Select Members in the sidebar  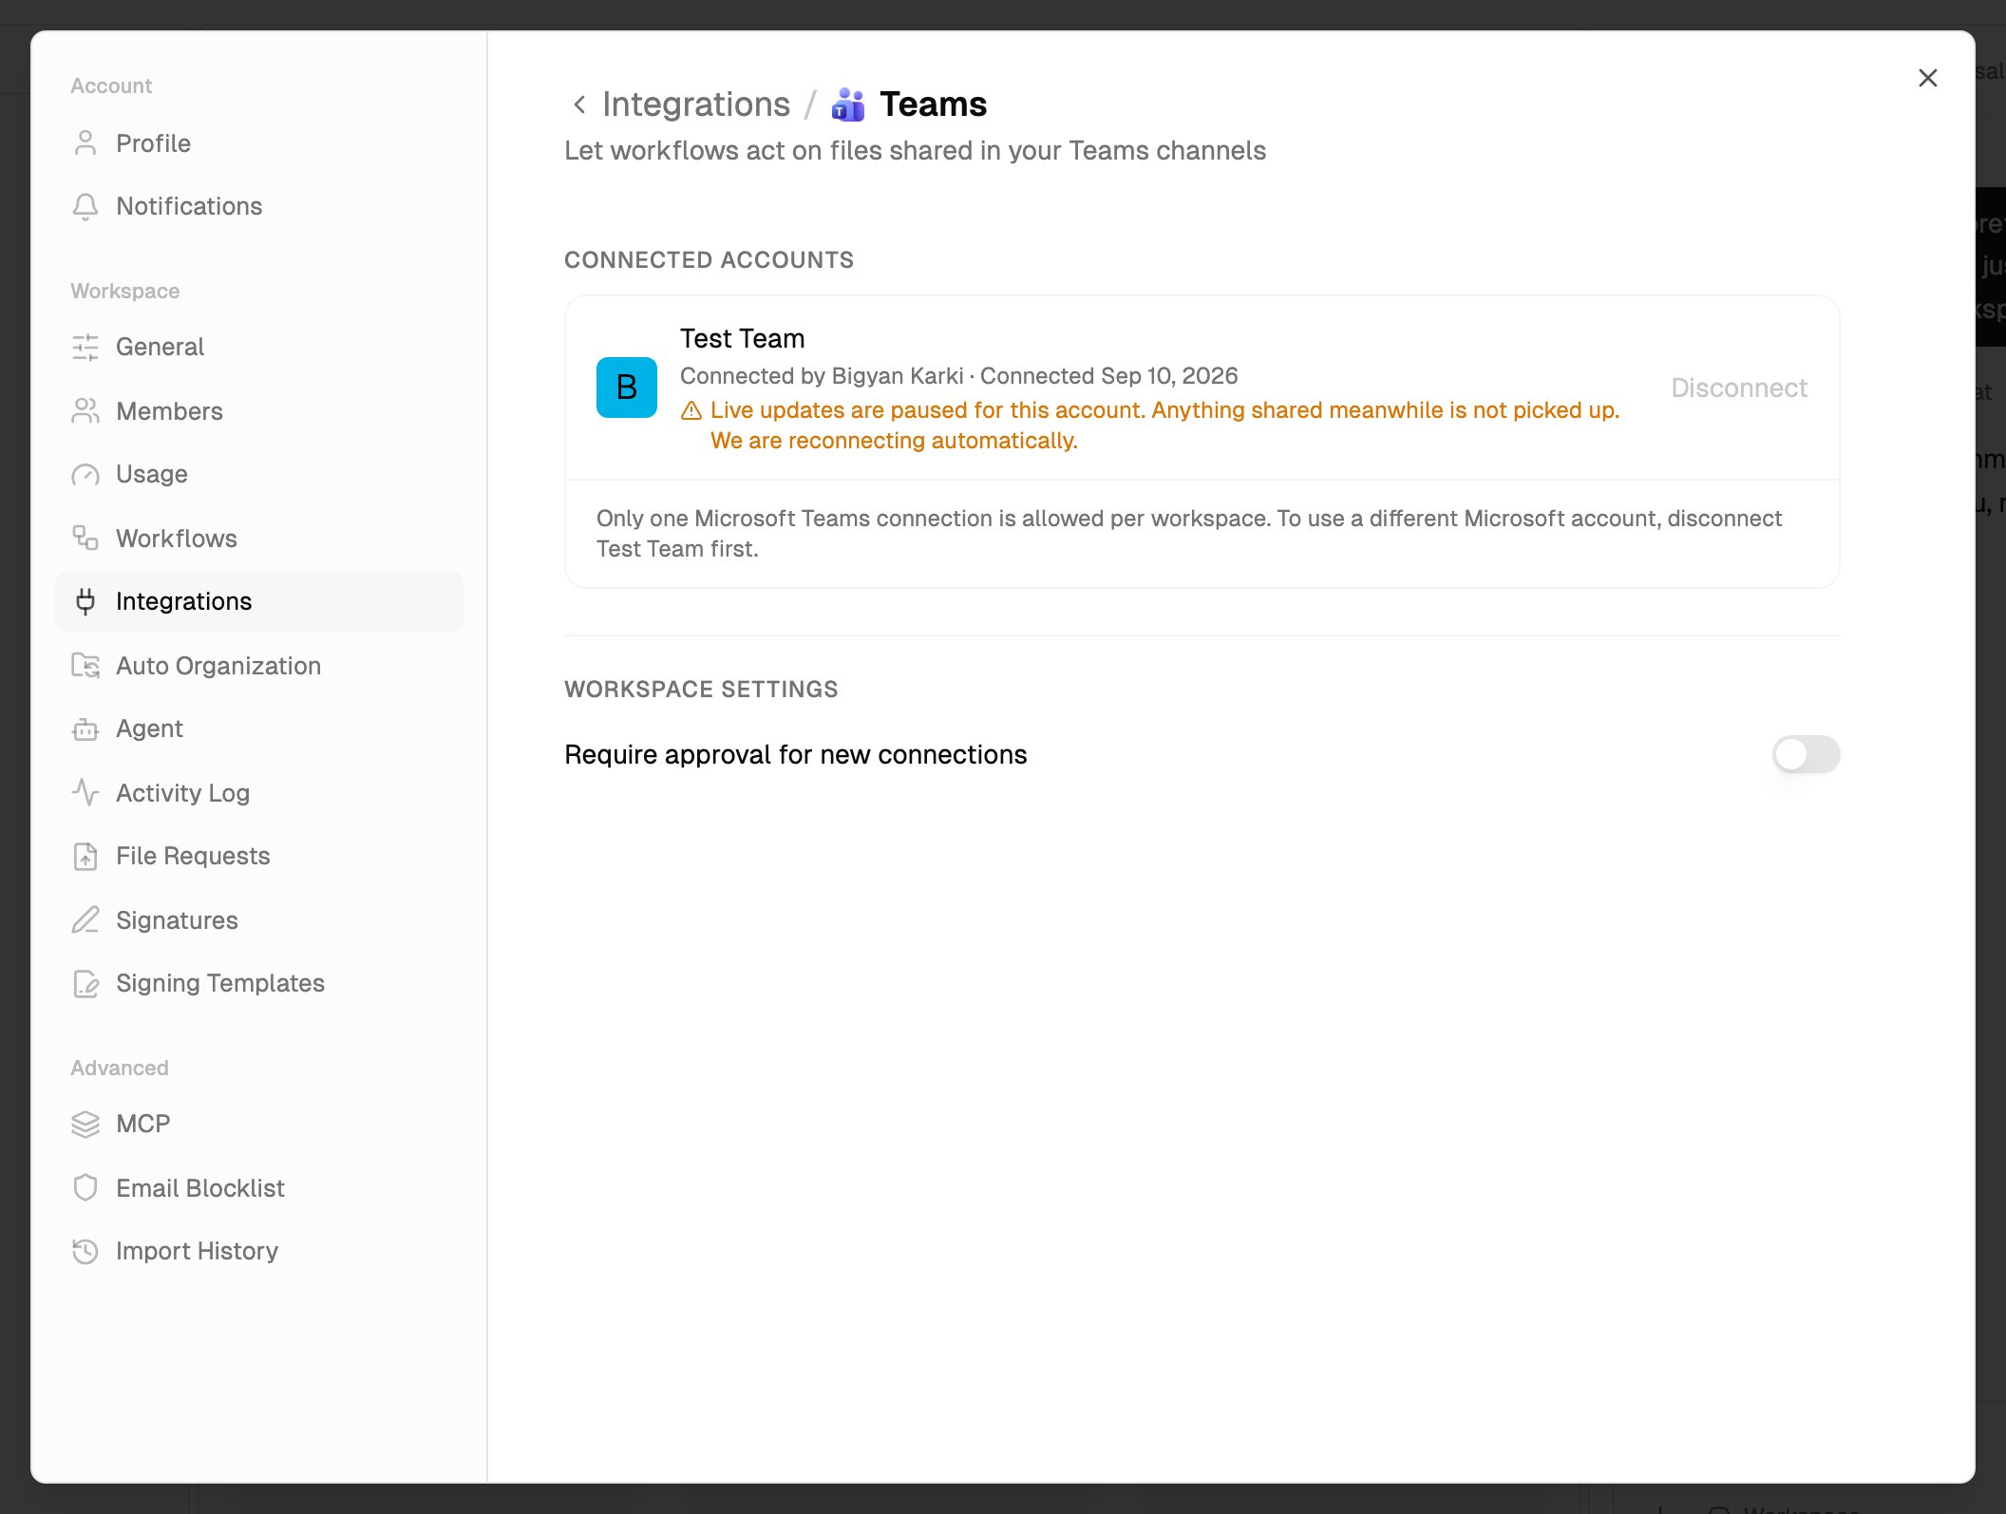258,411
